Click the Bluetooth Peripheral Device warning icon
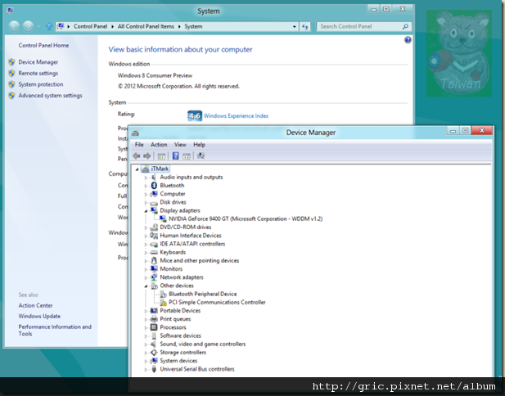This screenshot has height=396, width=505. click(x=164, y=294)
